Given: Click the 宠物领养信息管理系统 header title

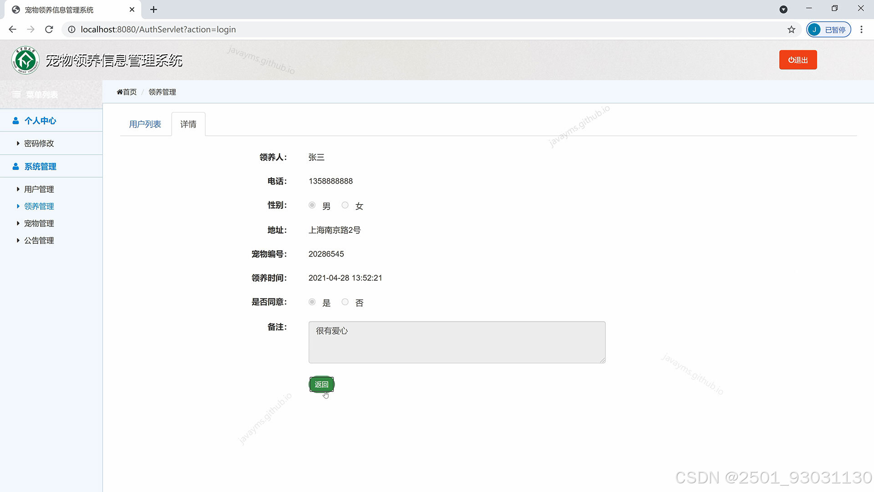Looking at the screenshot, I should coord(114,60).
